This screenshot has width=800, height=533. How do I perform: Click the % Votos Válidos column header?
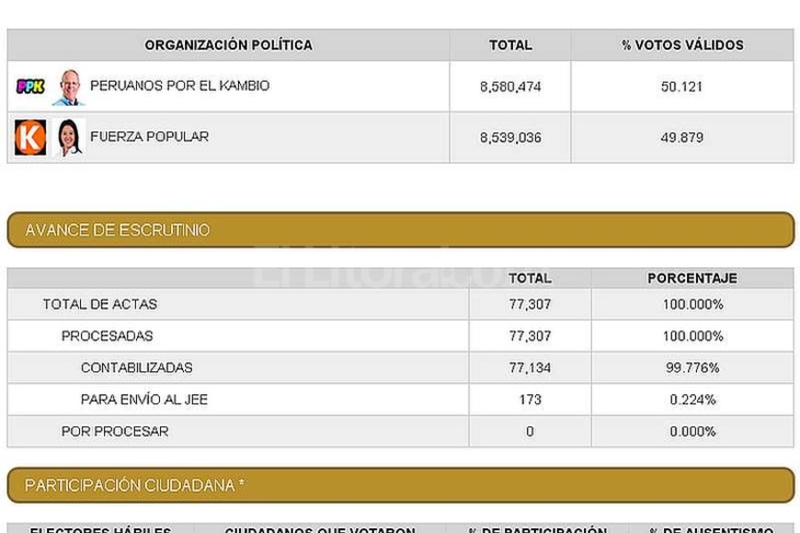point(681,45)
